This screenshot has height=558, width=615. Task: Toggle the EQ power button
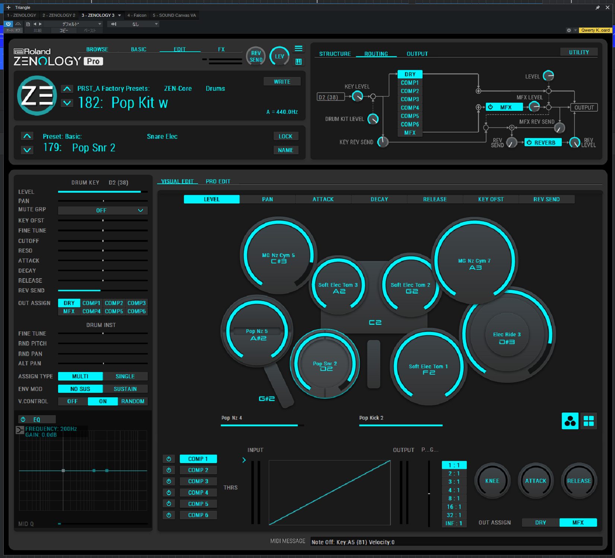pos(23,420)
